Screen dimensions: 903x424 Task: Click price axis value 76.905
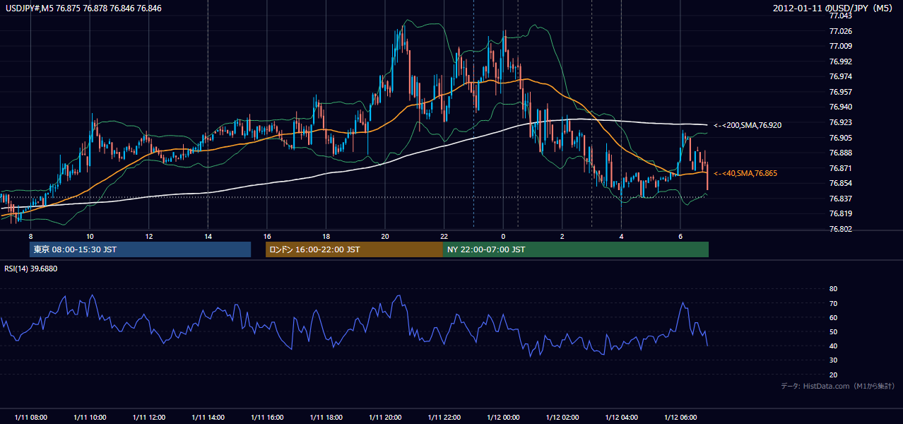[839, 138]
